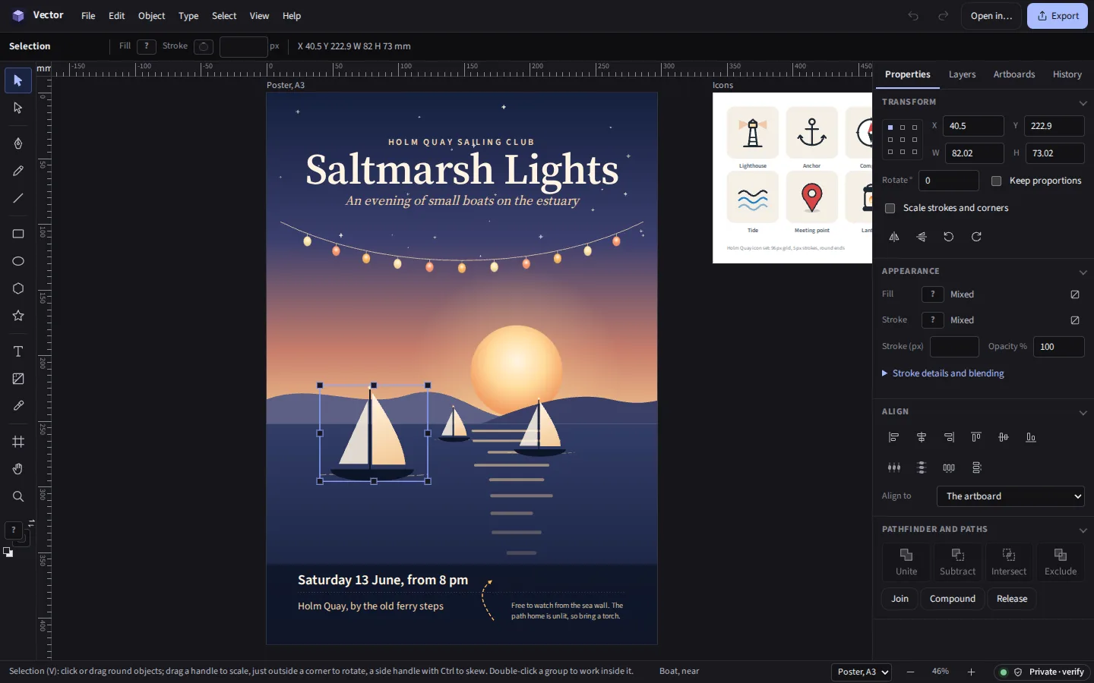Click the Subtract pathfinder button
This screenshot has height=683, width=1094.
click(x=957, y=562)
